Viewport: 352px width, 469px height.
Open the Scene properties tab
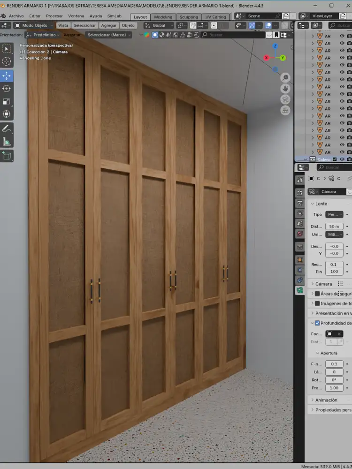click(300, 223)
